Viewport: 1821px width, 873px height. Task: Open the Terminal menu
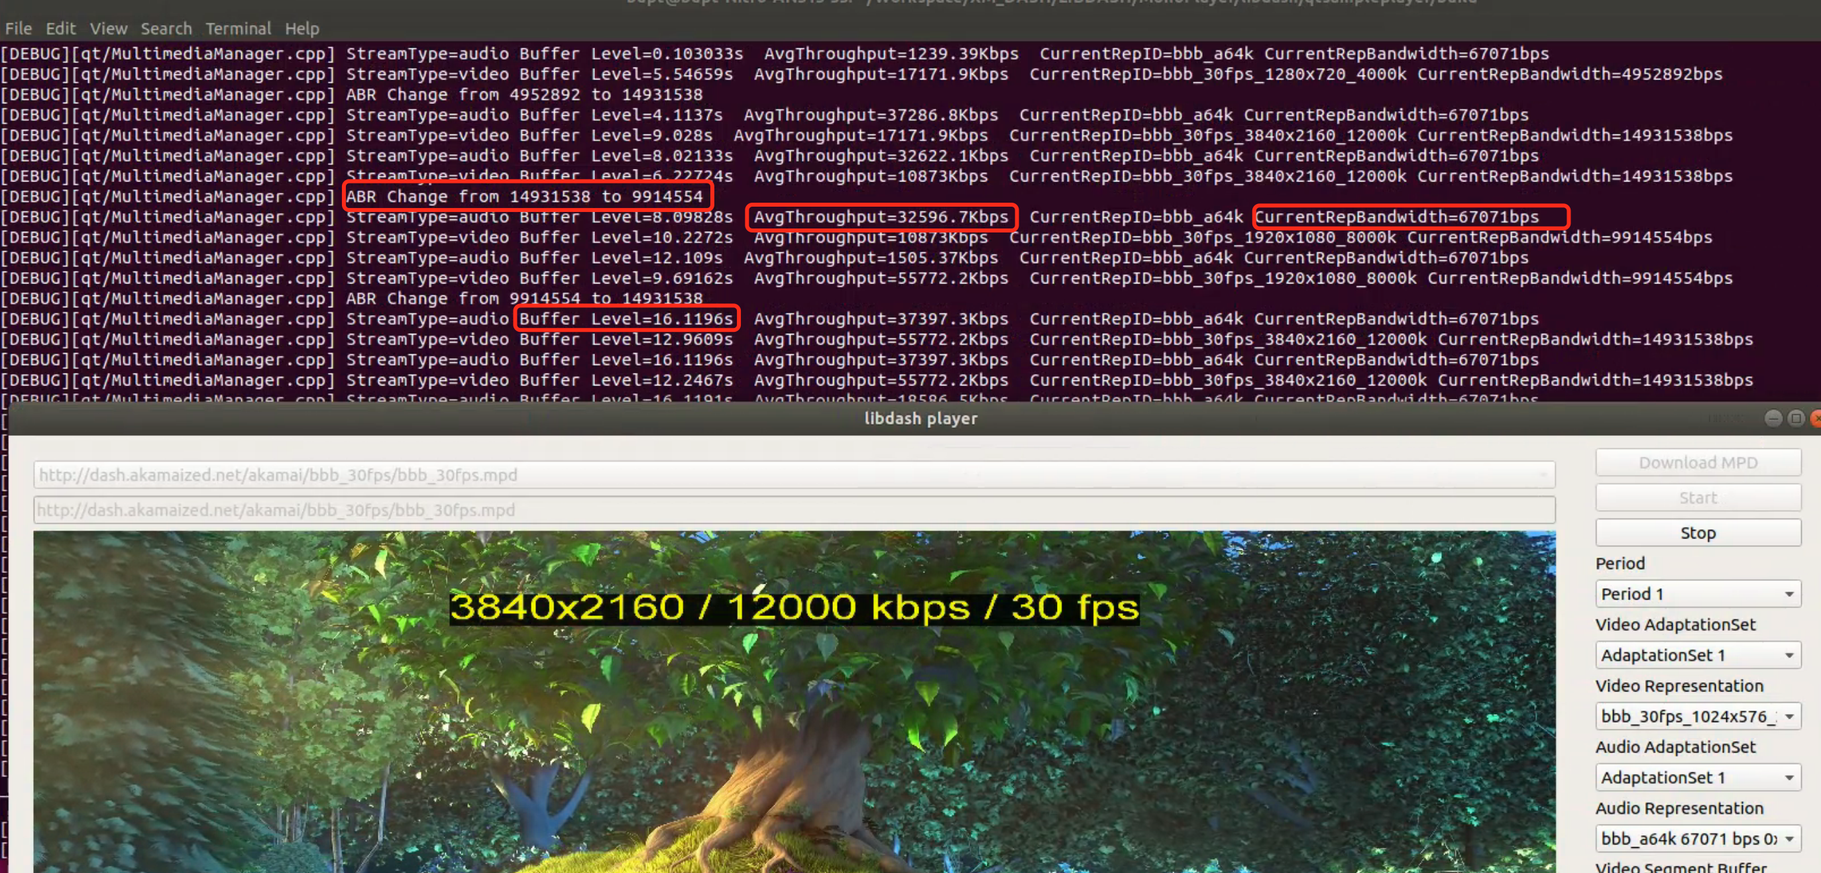[239, 28]
